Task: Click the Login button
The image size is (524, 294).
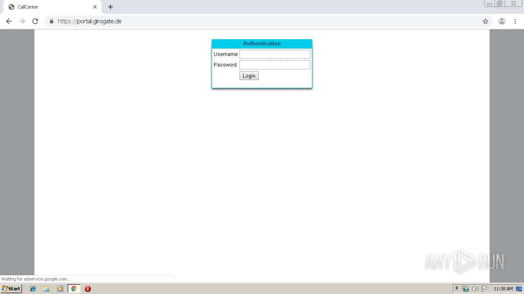Action: tap(249, 76)
